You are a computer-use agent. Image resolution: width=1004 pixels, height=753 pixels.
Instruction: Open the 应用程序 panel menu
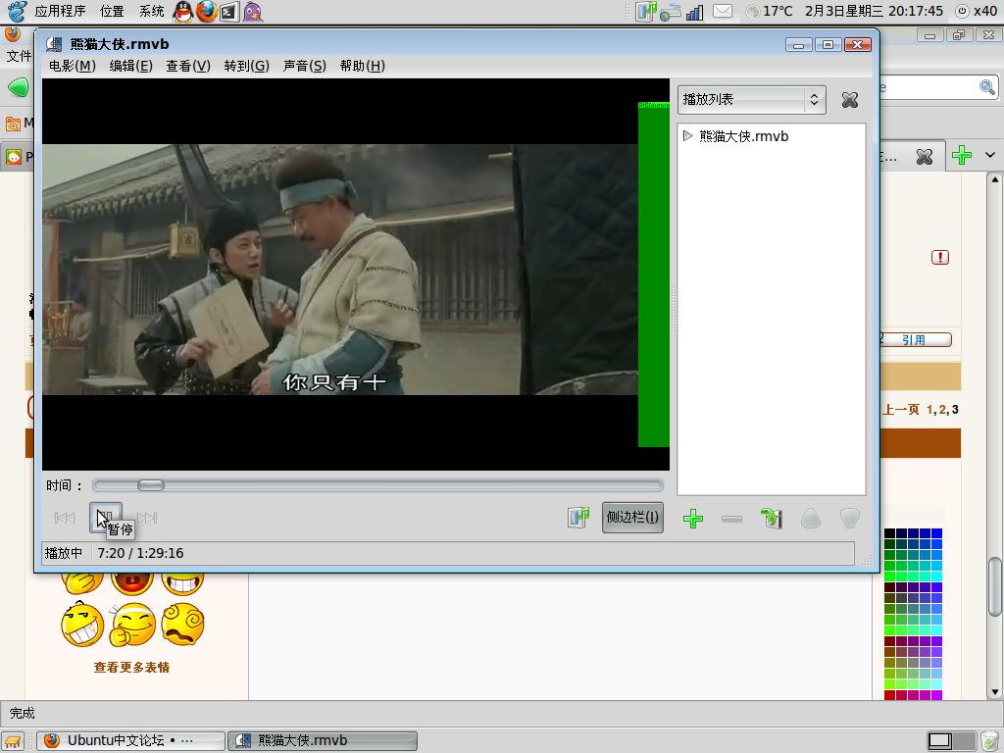(x=60, y=11)
